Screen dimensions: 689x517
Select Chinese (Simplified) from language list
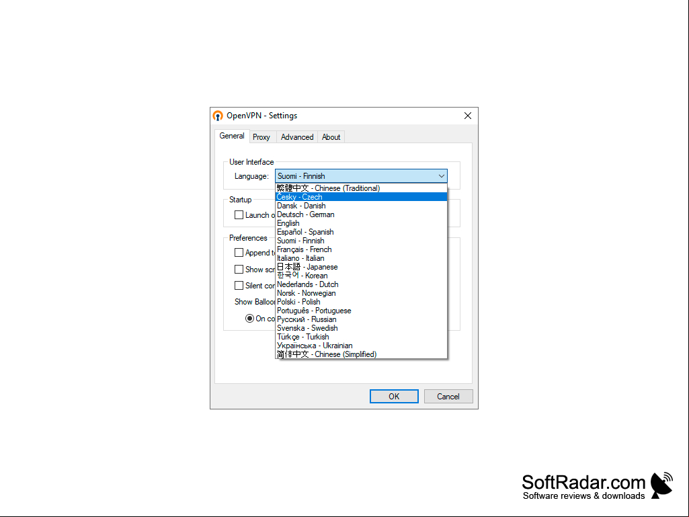point(361,354)
